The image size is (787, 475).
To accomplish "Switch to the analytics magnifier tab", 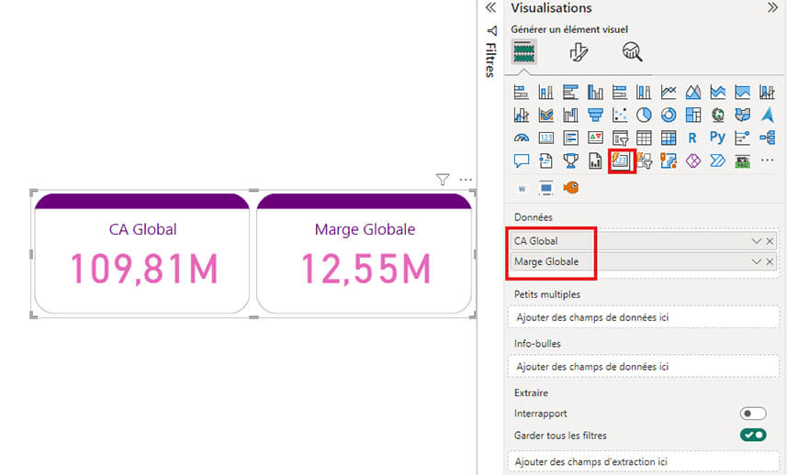I will [633, 51].
